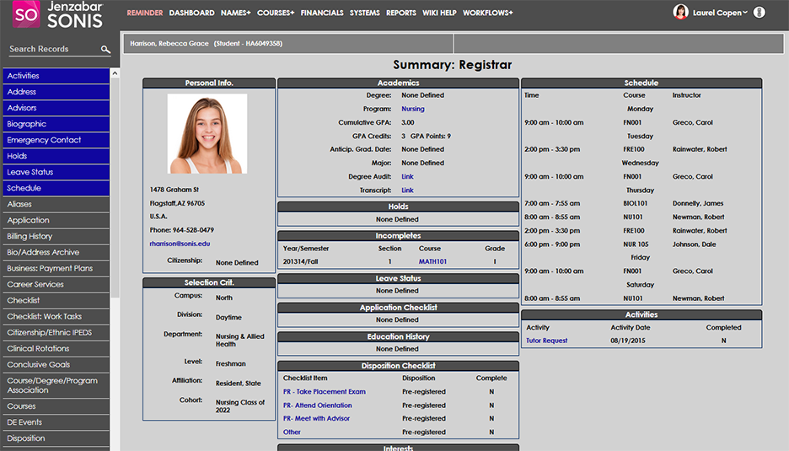Screen dimensions: 789x451
Task: Open the Tutor Request activity link
Action: coord(546,341)
